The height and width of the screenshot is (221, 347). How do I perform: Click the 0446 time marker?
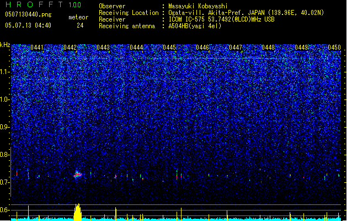coord(202,48)
